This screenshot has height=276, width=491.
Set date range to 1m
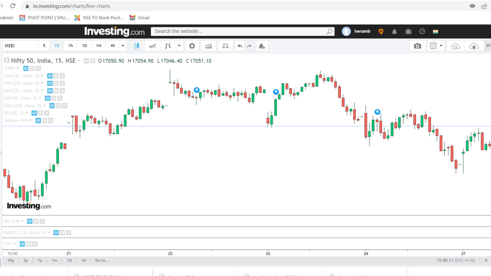click(x=54, y=260)
